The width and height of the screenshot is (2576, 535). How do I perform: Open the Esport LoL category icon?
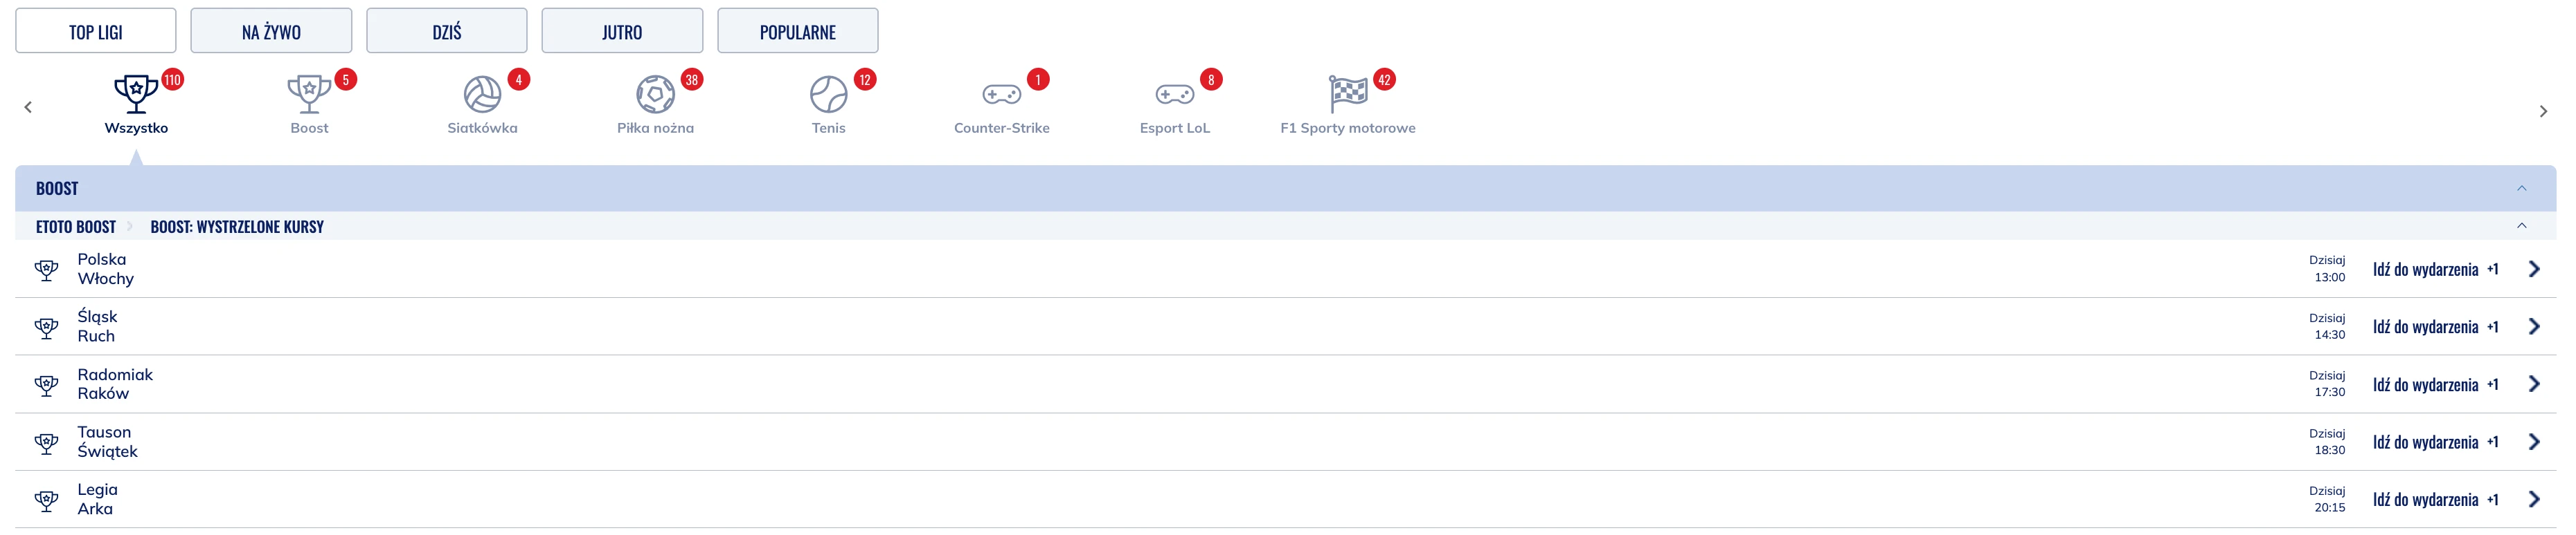point(1174,94)
